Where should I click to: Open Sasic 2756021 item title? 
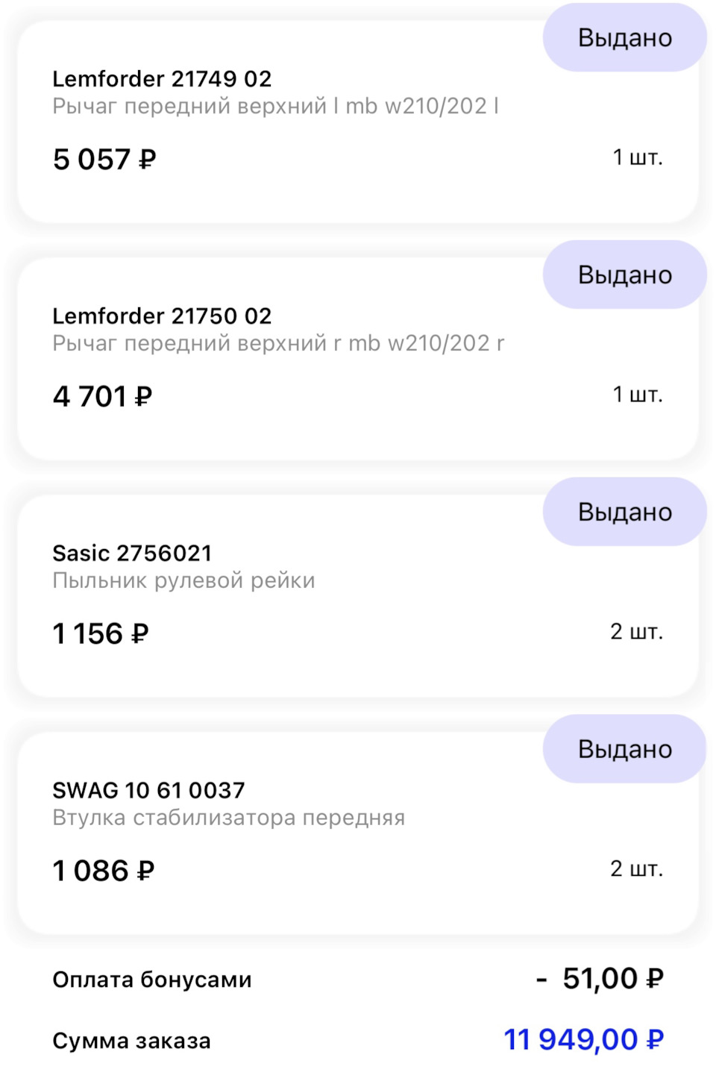pyautogui.click(x=132, y=554)
